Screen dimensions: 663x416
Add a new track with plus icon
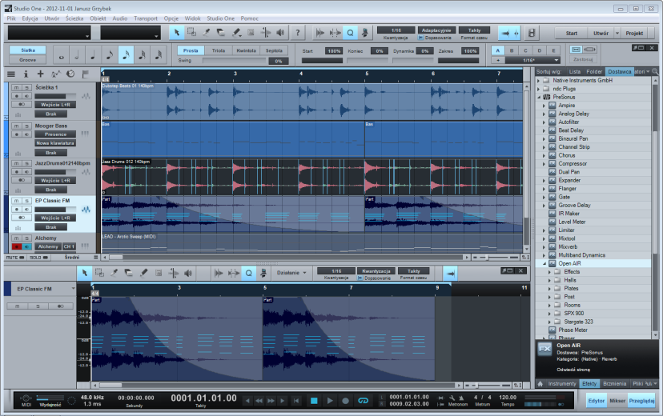[x=41, y=74]
